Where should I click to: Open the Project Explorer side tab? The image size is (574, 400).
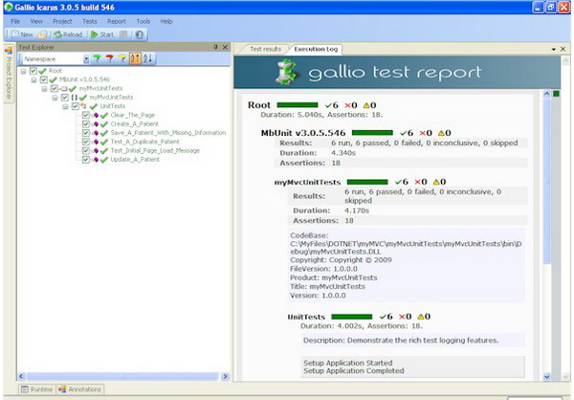click(x=9, y=74)
